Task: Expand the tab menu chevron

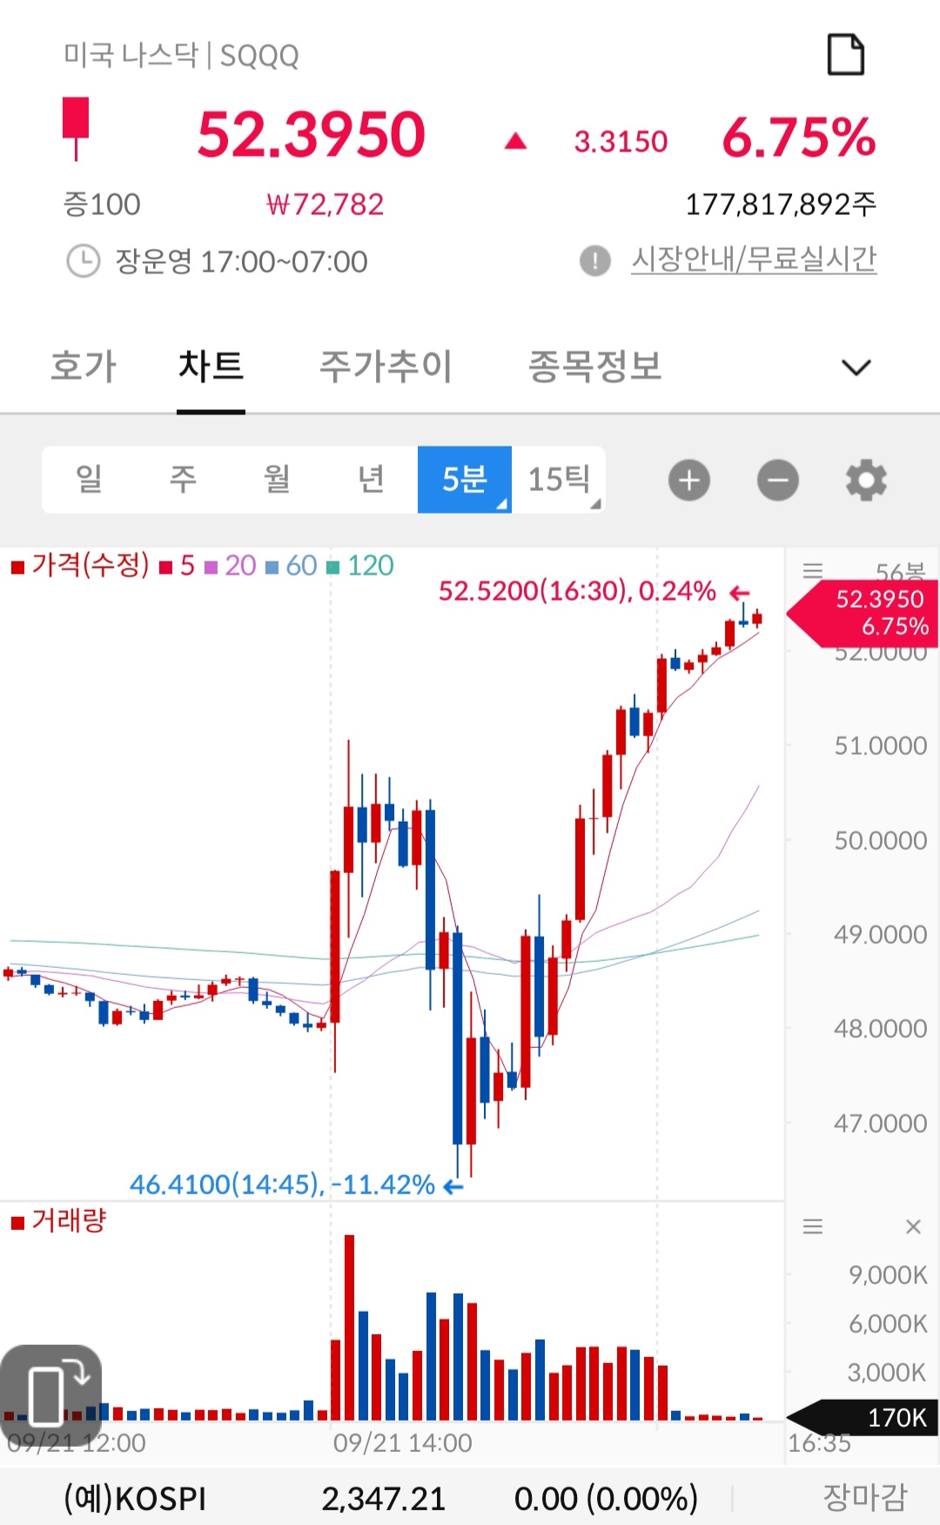Action: click(856, 367)
